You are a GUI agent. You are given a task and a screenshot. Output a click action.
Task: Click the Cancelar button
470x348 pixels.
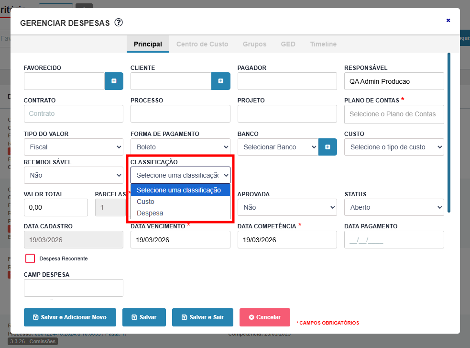265,317
